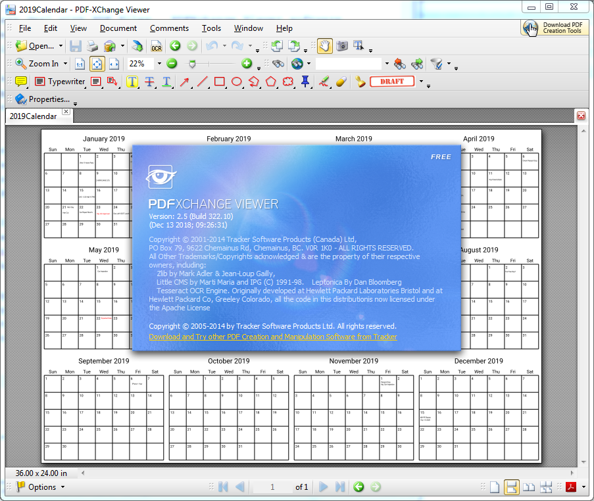Click the search text input field
Image resolution: width=594 pixels, height=501 pixels.
[348, 64]
